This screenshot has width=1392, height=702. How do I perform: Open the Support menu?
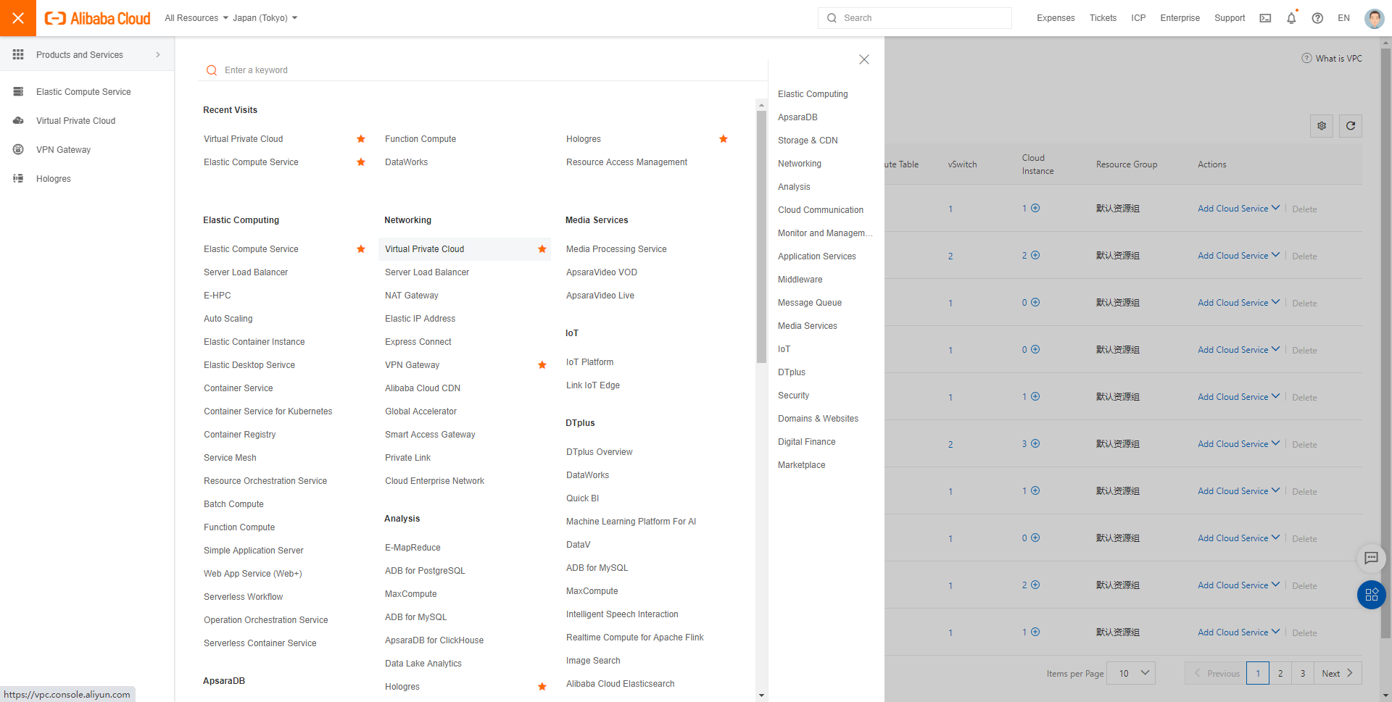coord(1230,18)
